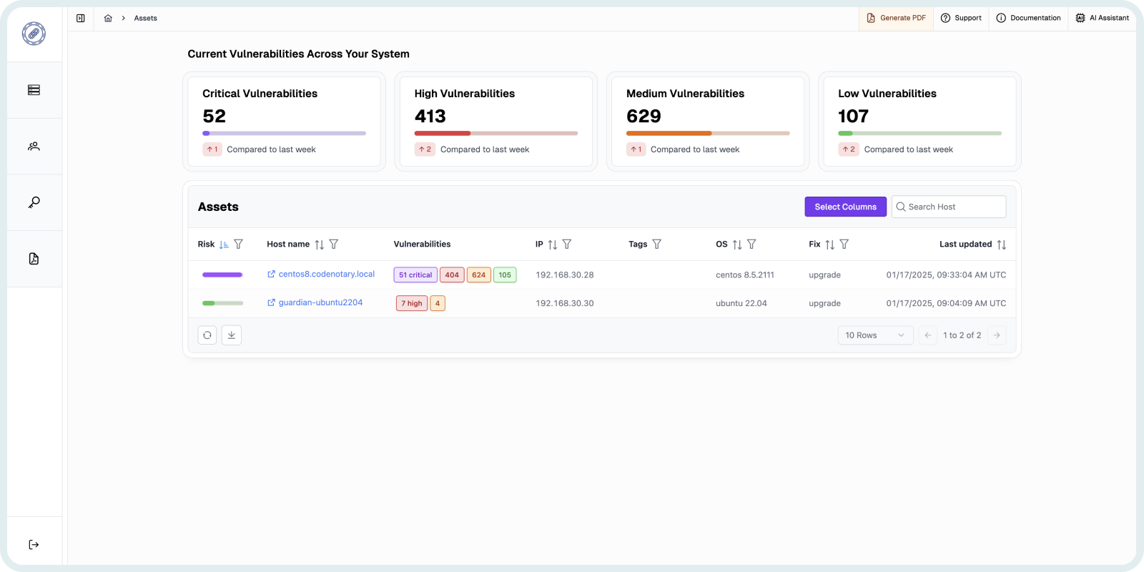
Task: Click the 51 critical badge
Action: point(415,275)
